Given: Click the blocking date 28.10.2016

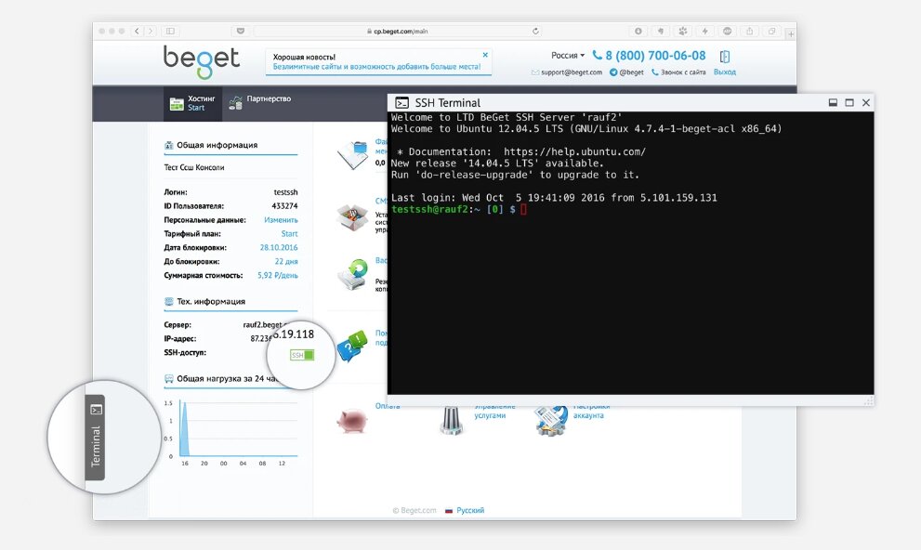Looking at the screenshot, I should pyautogui.click(x=279, y=248).
